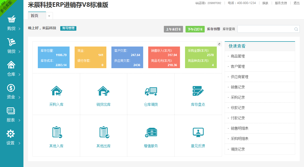Image resolution: width=304 pixels, height=167 pixels.
Task: Click the 换肤 link in header
Action: (265, 3)
